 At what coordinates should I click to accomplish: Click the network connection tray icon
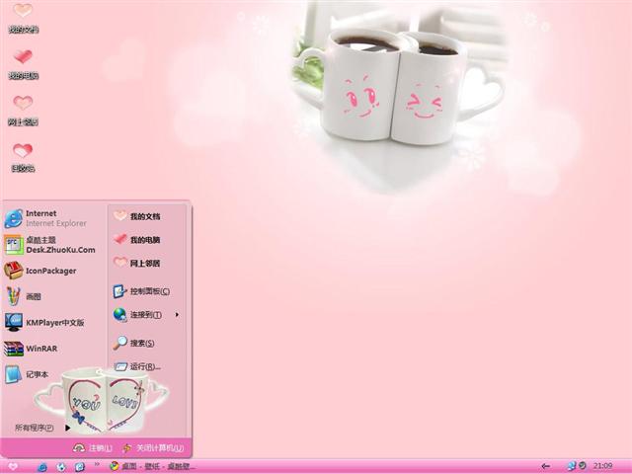pos(571,466)
